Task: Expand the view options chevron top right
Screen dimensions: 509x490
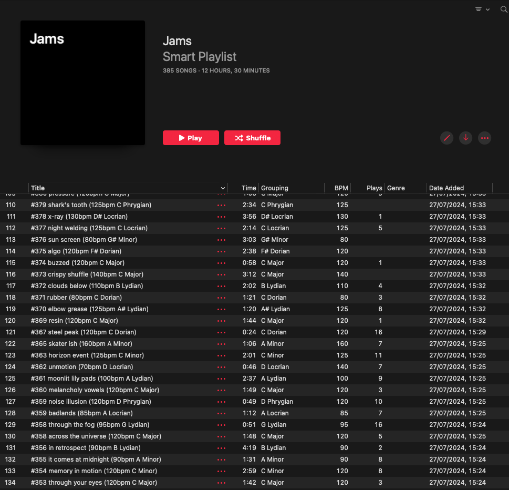Action: pos(487,9)
